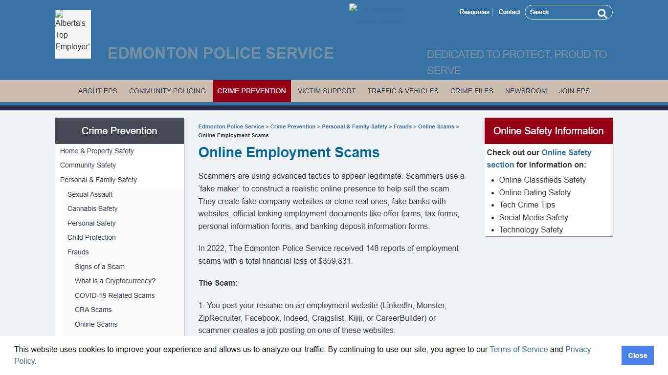Screen dimensions: 668x375
Task: Click inside the Search input field
Action: click(562, 12)
